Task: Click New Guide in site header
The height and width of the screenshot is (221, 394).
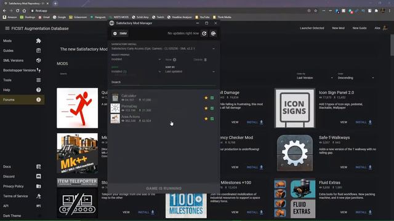Action: (360, 28)
